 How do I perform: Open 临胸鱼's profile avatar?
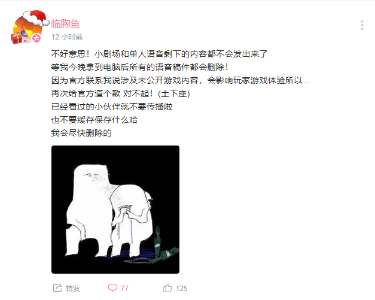(x=27, y=30)
